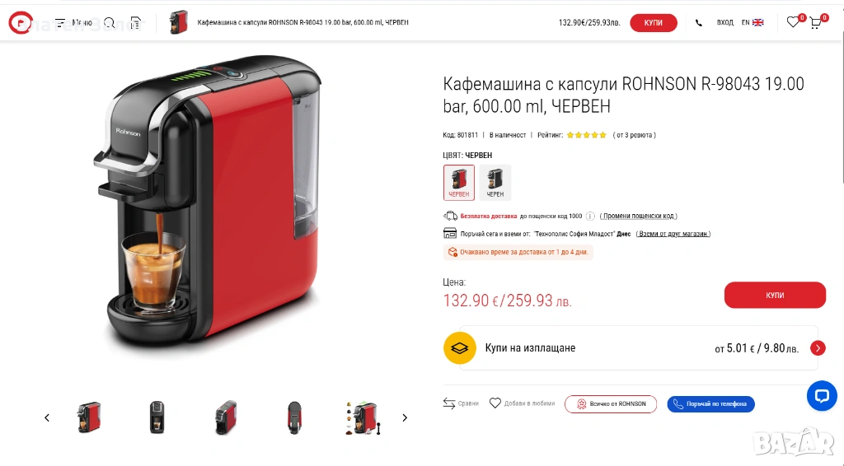The image size is (844, 466).
Task: Click the large red КУПИ button
Action: coord(775,295)
